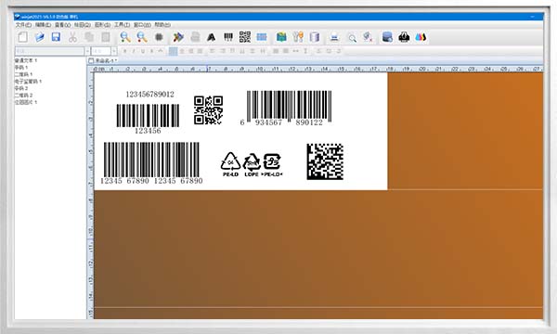The height and width of the screenshot is (334, 557).
Task: Select the text tool letter A
Action: [211, 37]
